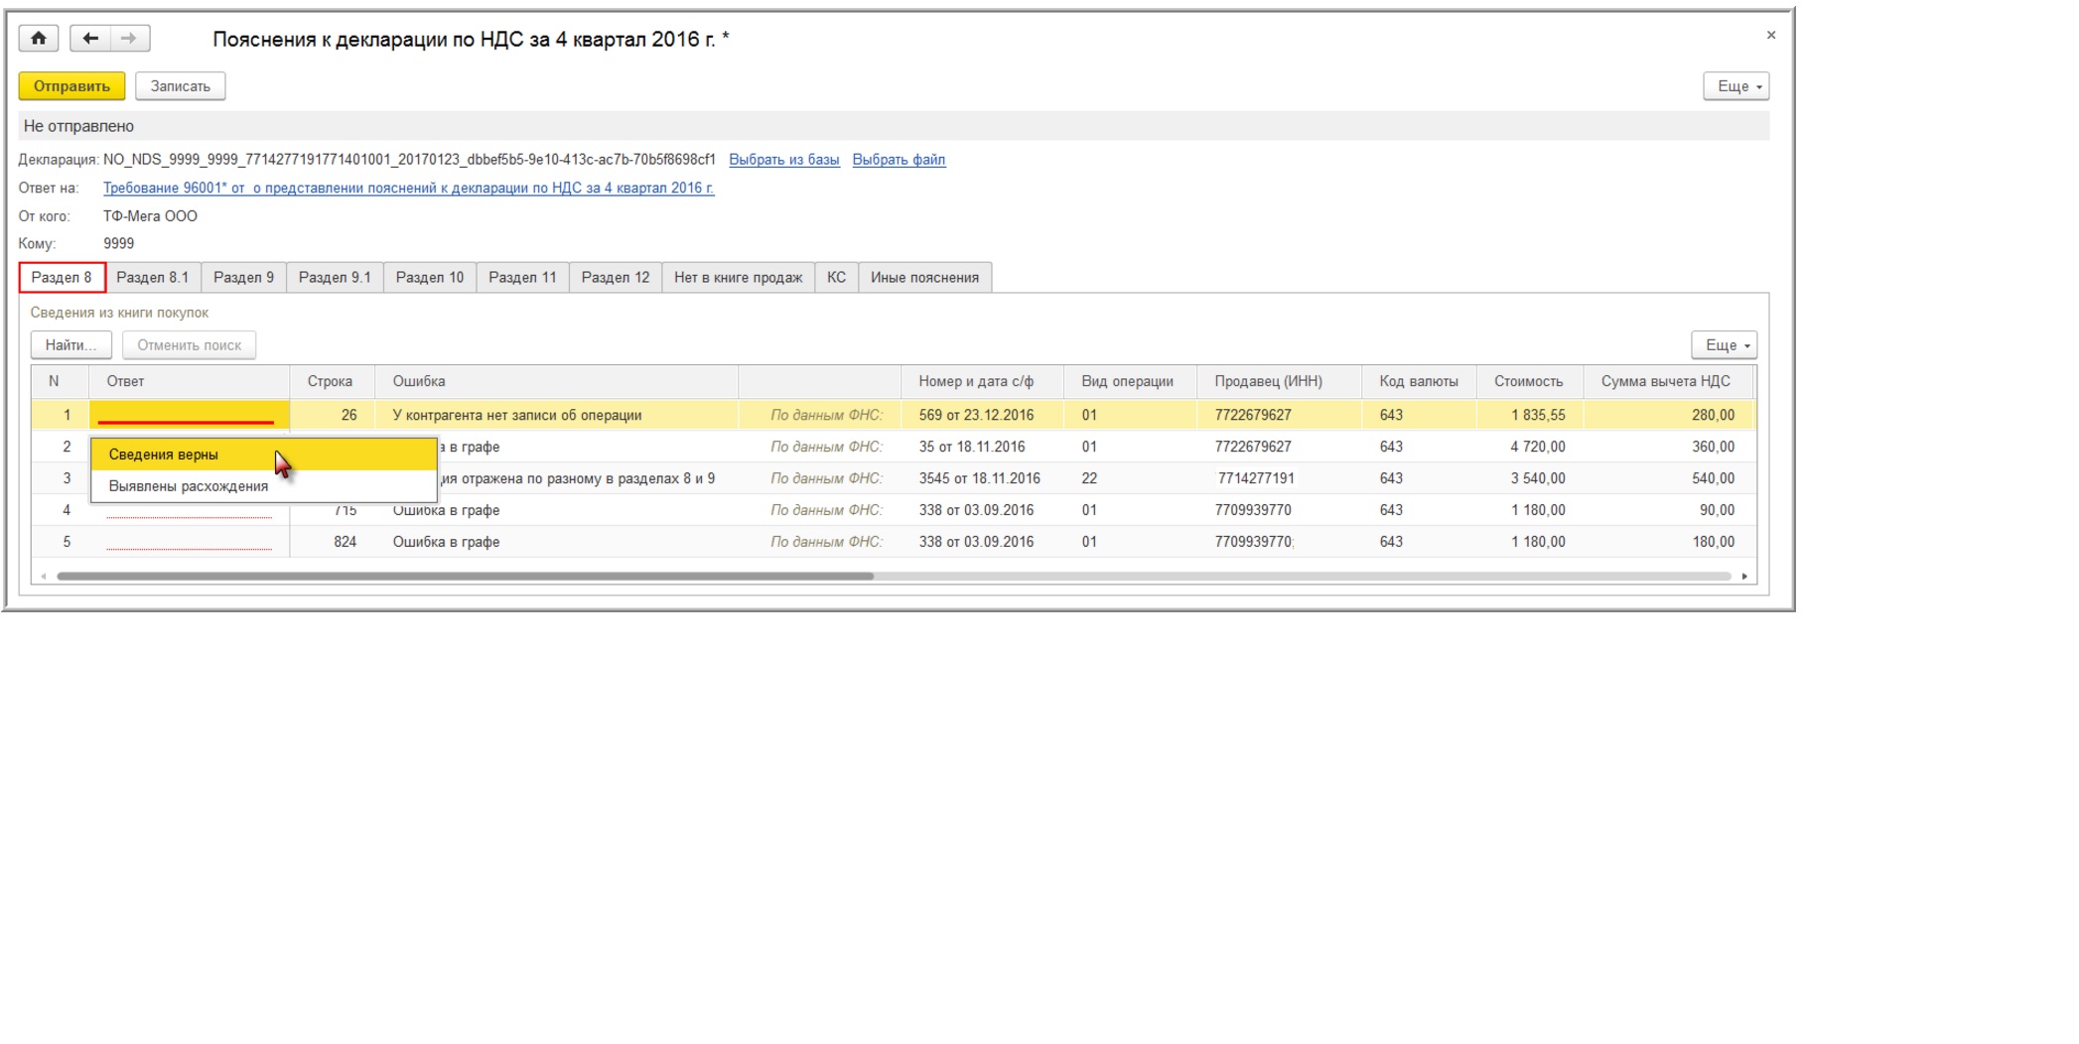Select 'Выявлены расхождения' option
2079x1044 pixels.
(189, 486)
